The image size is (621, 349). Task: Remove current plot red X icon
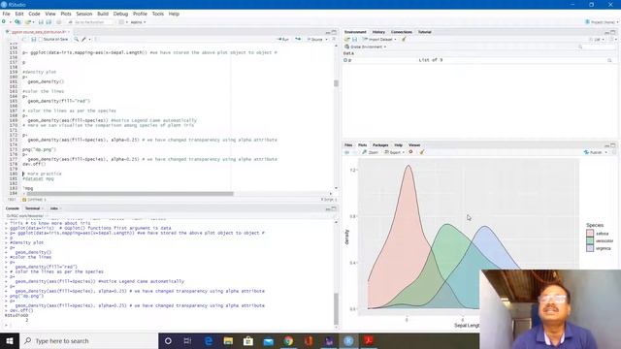click(410, 152)
